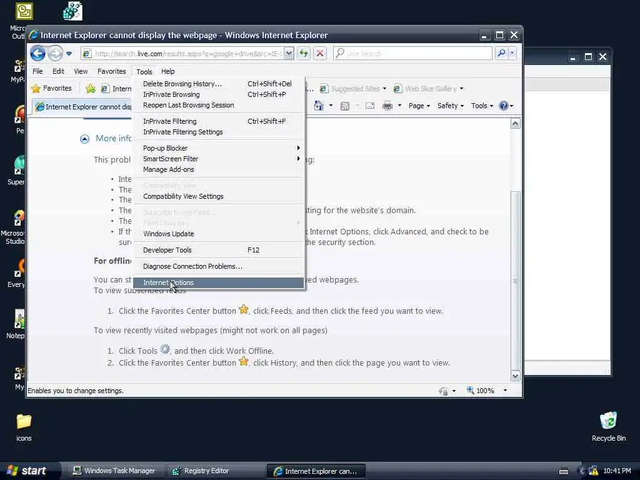640x480 pixels.
Task: Select Windows Update menu entry
Action: (218, 234)
